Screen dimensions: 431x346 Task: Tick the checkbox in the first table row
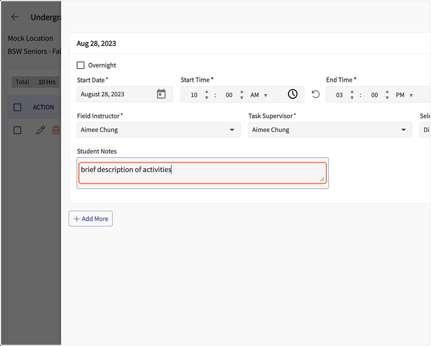click(17, 130)
